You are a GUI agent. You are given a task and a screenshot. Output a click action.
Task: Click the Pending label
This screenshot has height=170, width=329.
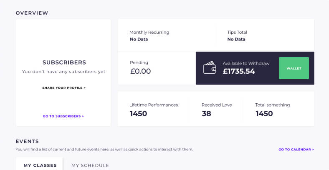click(x=139, y=62)
